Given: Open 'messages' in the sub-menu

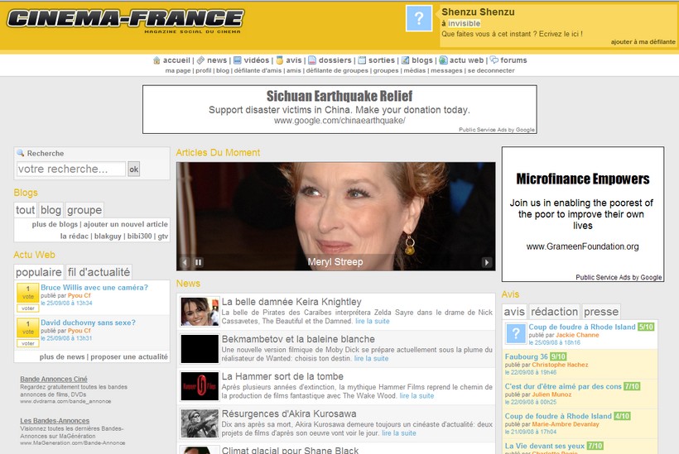Looking at the screenshot, I should pyautogui.click(x=446, y=70).
